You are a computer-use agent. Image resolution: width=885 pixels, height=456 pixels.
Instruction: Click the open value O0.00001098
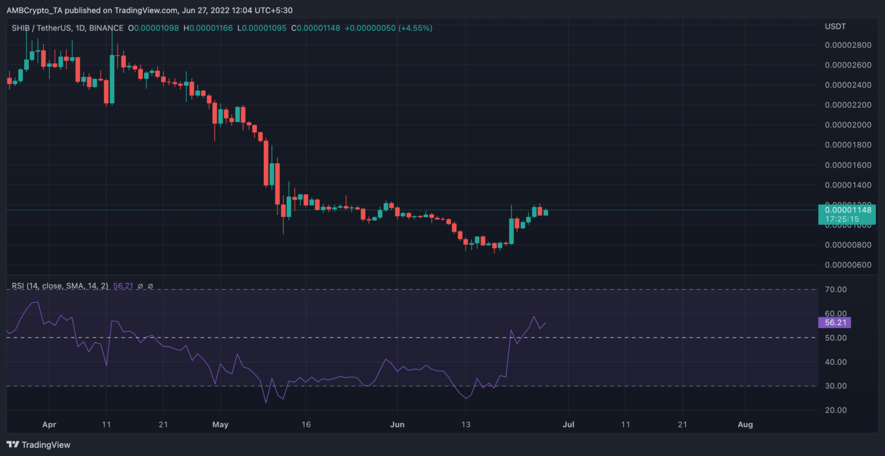154,28
